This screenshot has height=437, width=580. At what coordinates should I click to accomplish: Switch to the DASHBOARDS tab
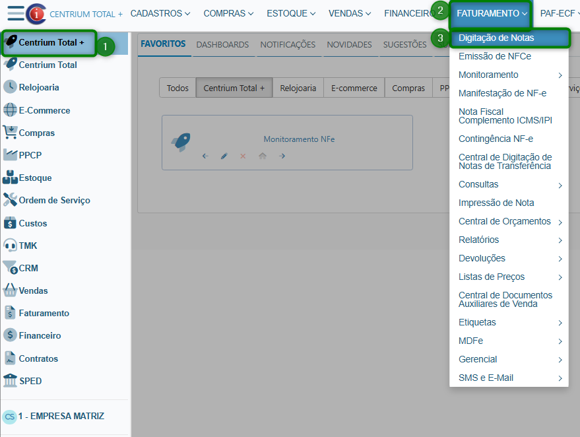(222, 45)
